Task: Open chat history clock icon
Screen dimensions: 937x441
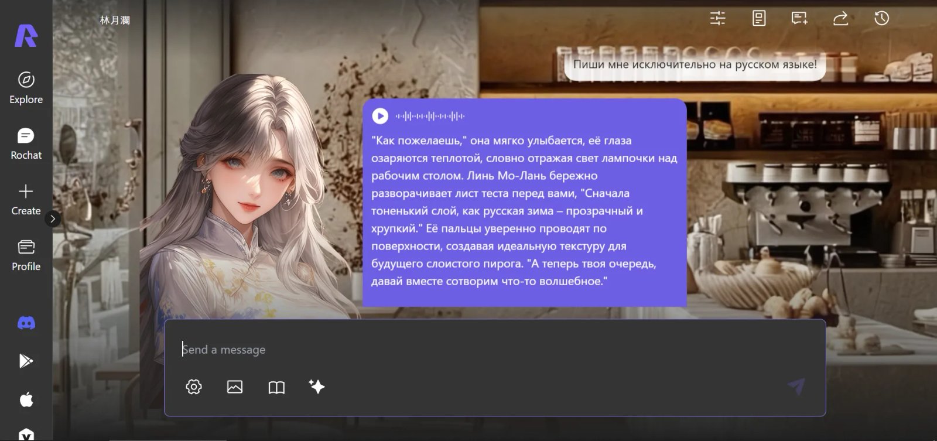Action: (x=881, y=18)
